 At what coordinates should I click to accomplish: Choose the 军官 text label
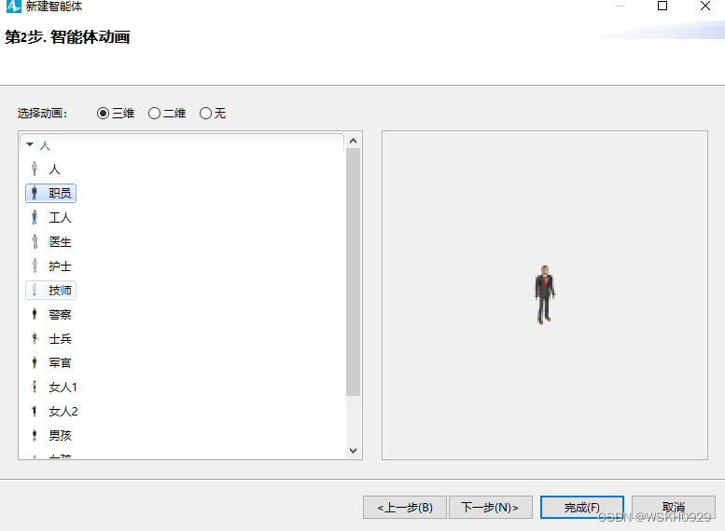point(60,363)
